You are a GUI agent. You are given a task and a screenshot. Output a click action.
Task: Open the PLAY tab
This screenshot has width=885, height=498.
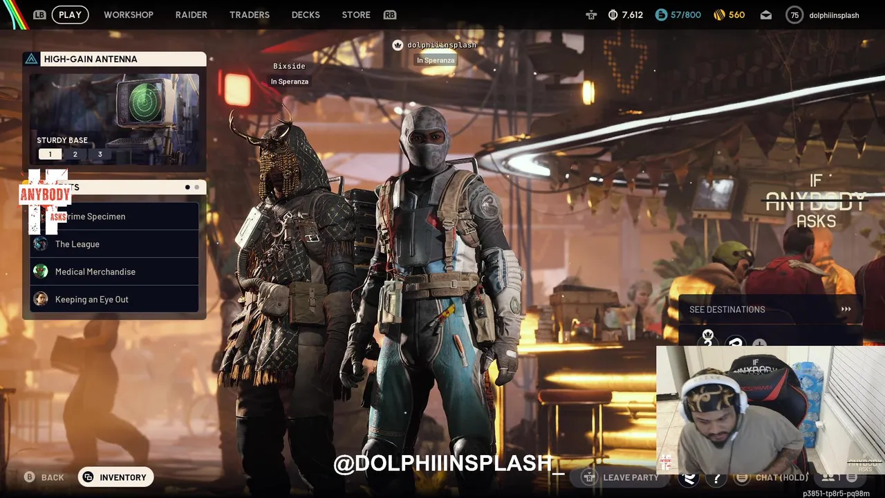(x=70, y=15)
